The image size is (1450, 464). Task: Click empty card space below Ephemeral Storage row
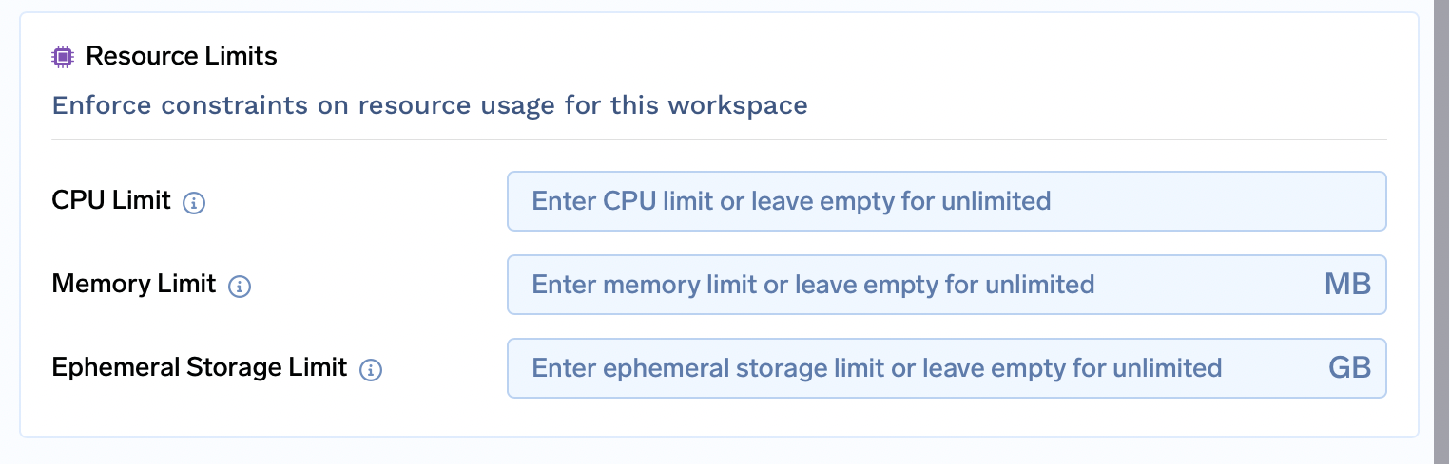click(719, 418)
